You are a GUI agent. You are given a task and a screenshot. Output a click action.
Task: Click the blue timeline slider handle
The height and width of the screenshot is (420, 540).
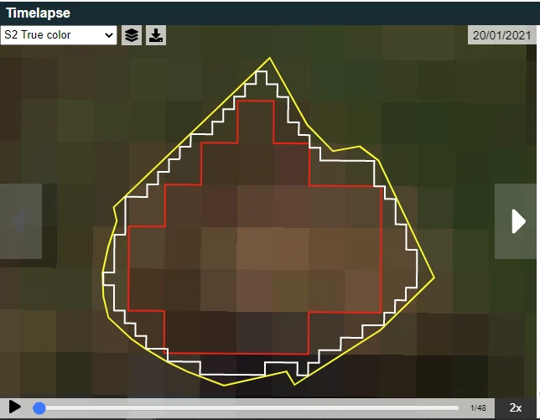click(x=39, y=408)
